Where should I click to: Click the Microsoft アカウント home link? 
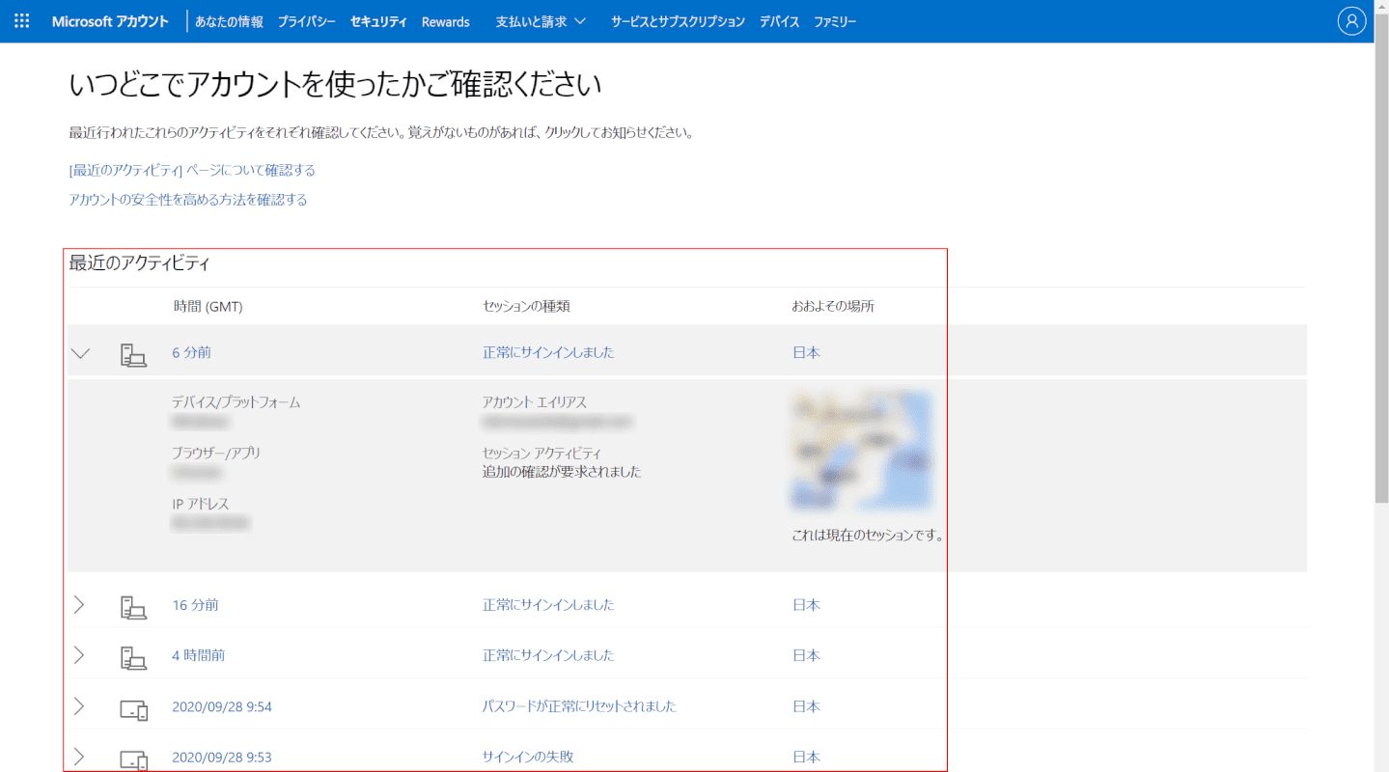(110, 21)
